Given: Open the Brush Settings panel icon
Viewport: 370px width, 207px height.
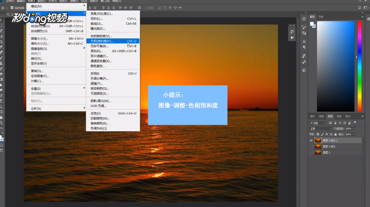Looking at the screenshot, I should [x=304, y=27].
